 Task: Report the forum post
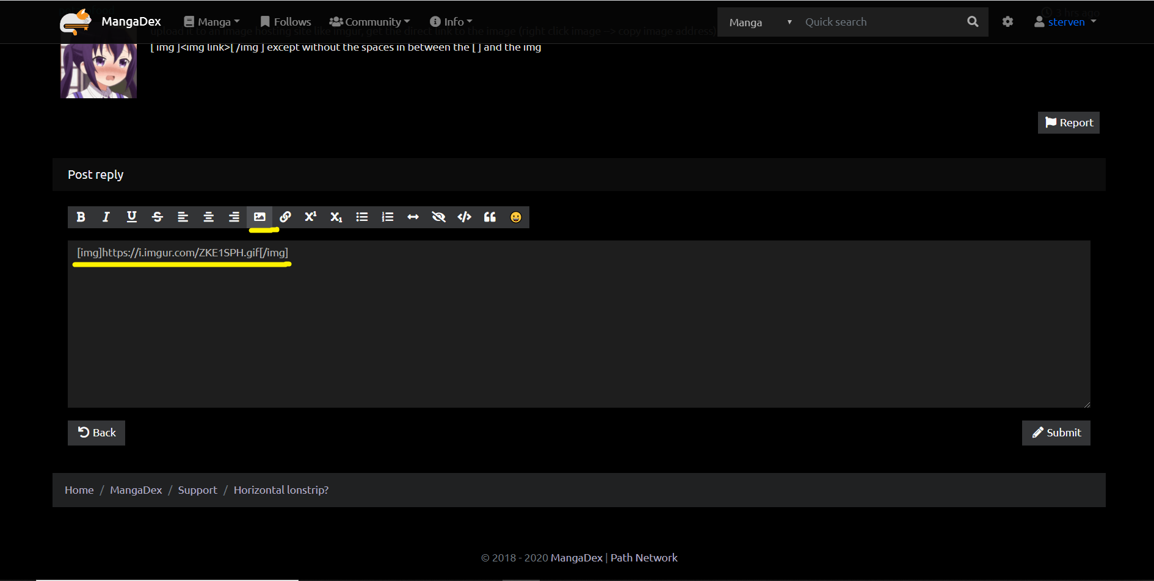1069,123
